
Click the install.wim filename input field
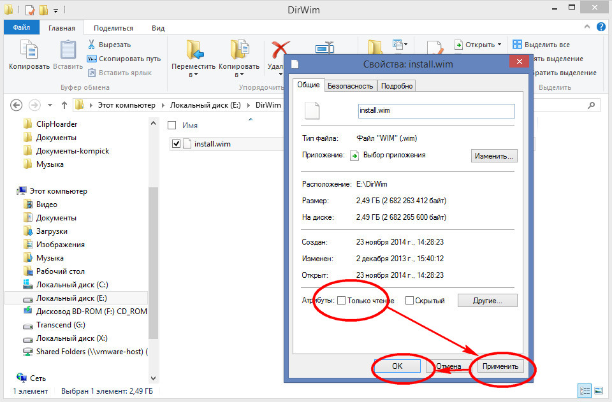436,111
